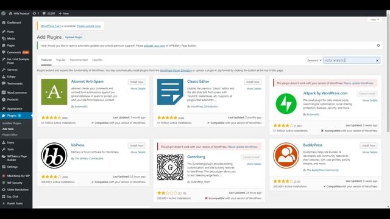Open Appearance in the sidebar
Screen dimensions: 390x219
pyautogui.click(x=15, y=109)
